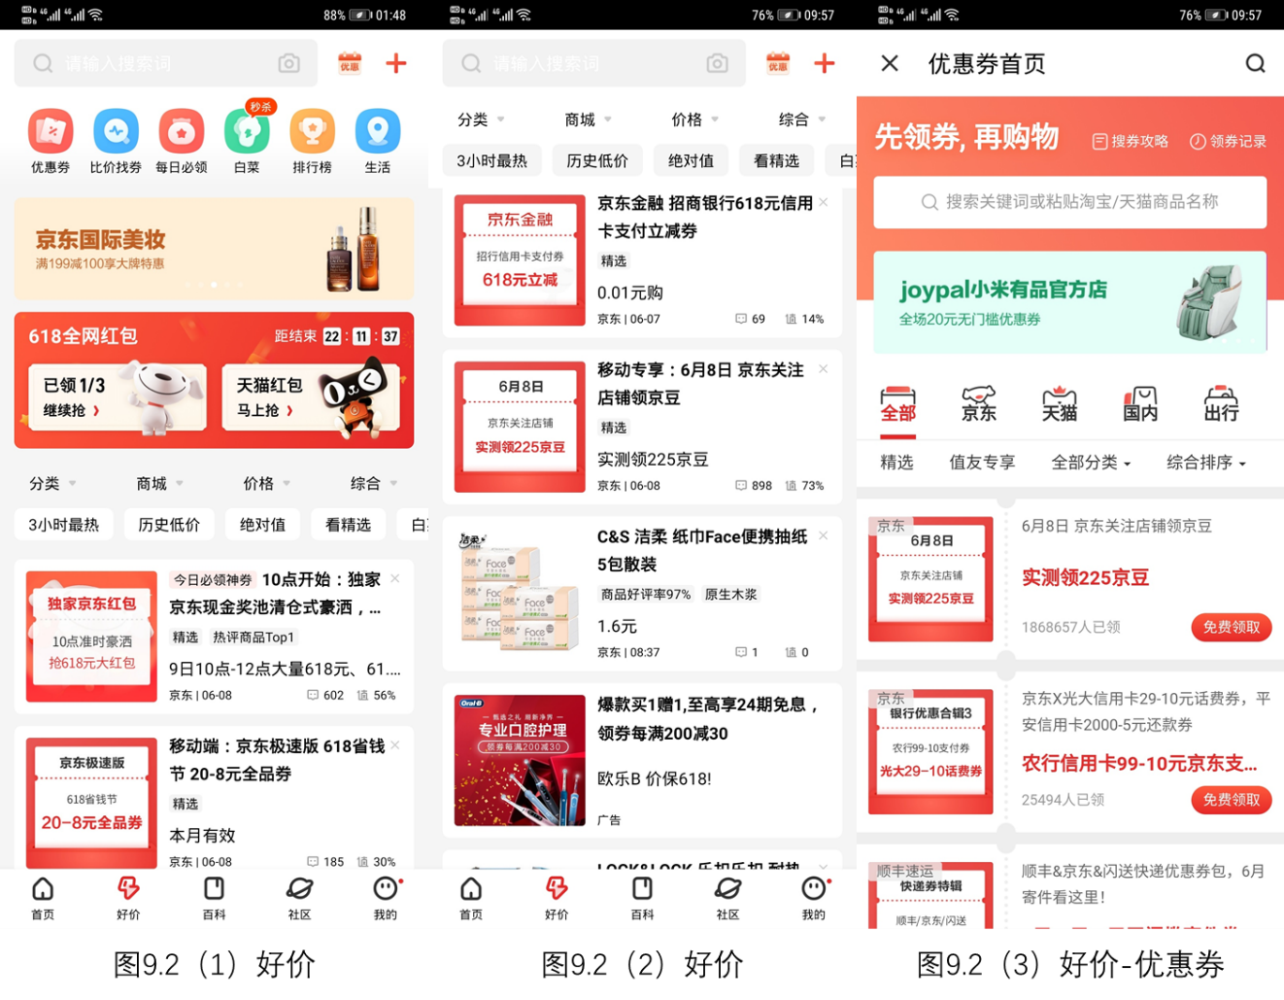Open the joypal小米有品官方店 banner
The height and width of the screenshot is (1000, 1284).
click(1069, 302)
